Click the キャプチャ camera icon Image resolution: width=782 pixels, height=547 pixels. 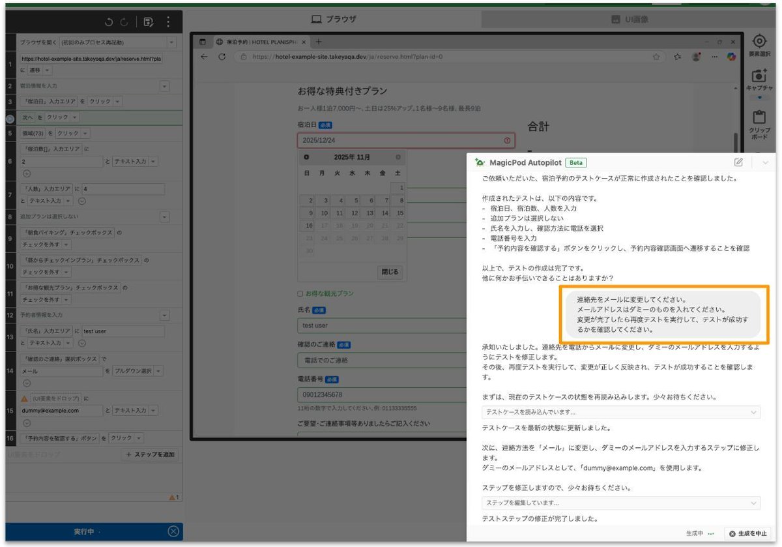tap(760, 76)
